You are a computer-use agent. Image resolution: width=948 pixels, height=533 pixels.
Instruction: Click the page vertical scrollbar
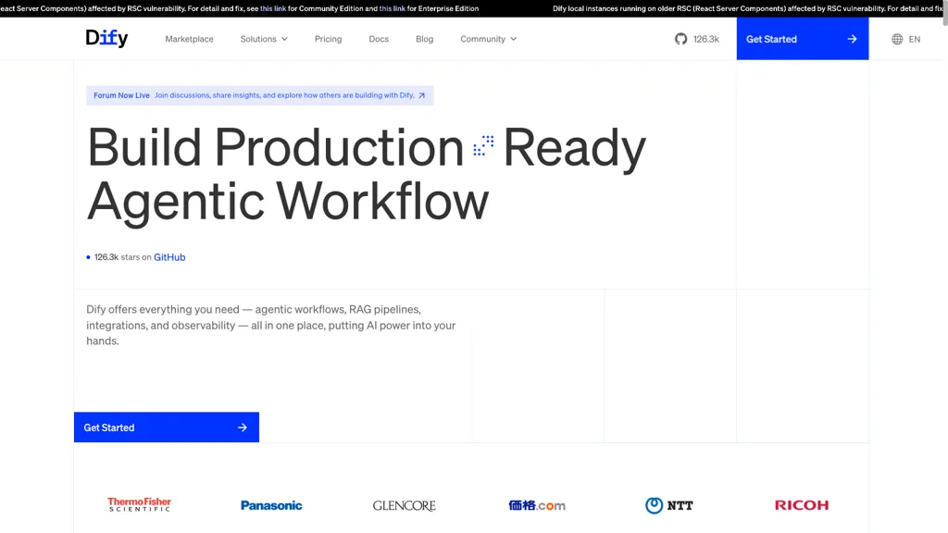945,266
